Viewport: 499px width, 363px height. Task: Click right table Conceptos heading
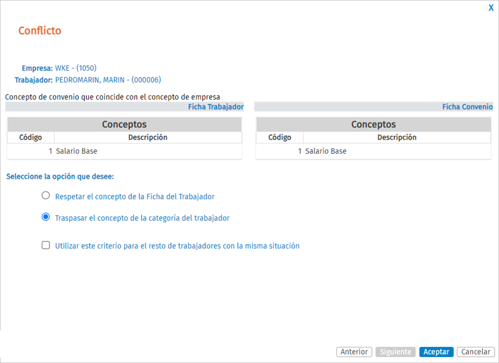(x=374, y=124)
